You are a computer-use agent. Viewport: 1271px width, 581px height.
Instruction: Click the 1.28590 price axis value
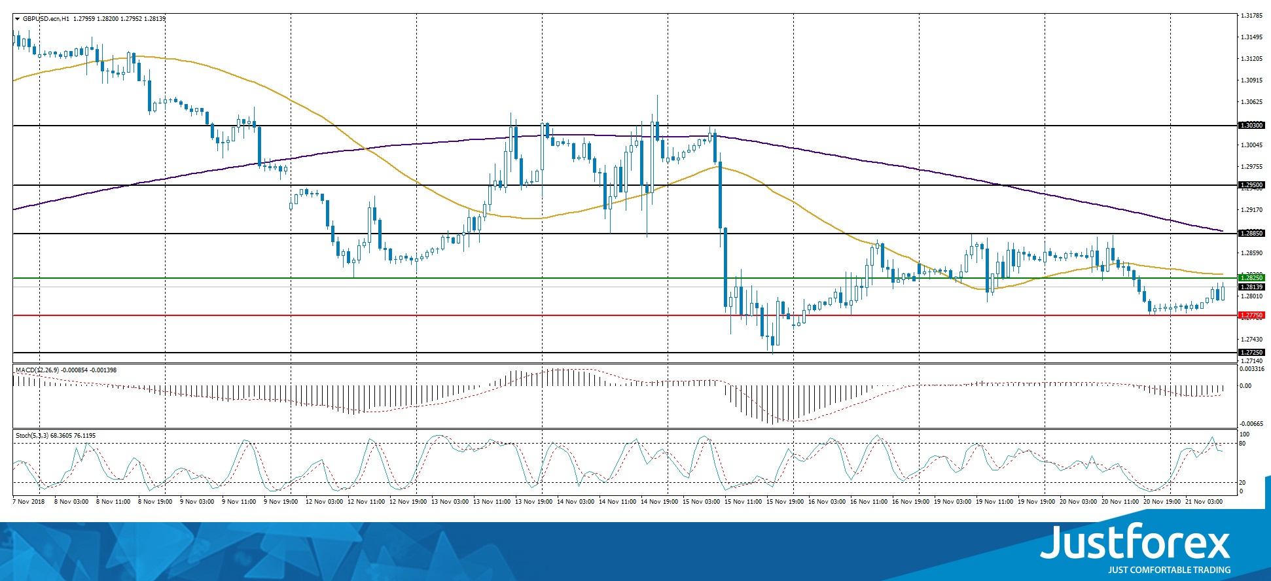1251,253
